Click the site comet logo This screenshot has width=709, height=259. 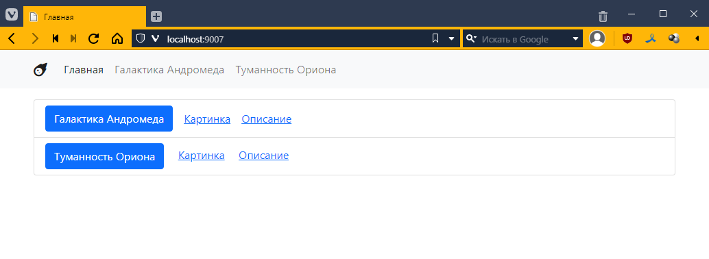coord(40,70)
